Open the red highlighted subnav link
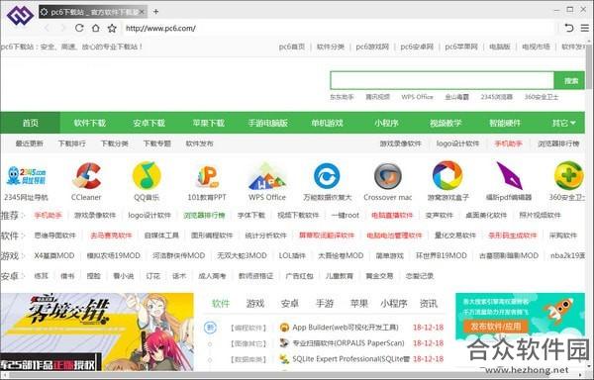Viewport: 594px width, 380px height. [509, 143]
